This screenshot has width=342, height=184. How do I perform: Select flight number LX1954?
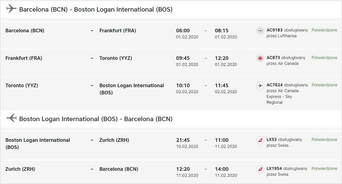coord(274,168)
